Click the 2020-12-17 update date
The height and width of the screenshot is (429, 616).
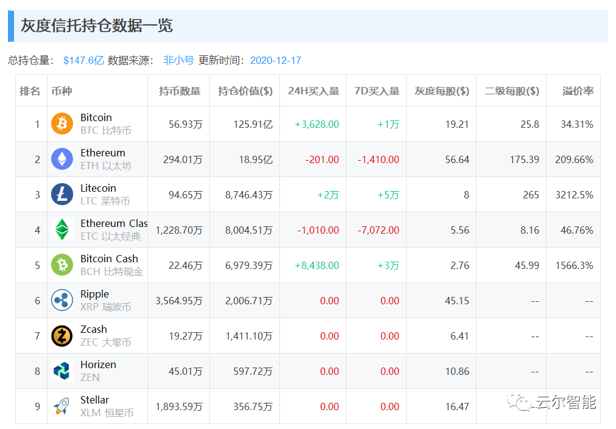click(275, 60)
